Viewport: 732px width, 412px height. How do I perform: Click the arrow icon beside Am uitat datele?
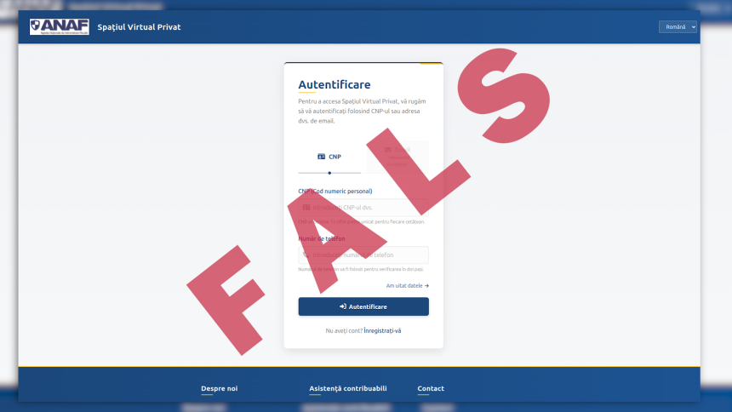(x=426, y=286)
